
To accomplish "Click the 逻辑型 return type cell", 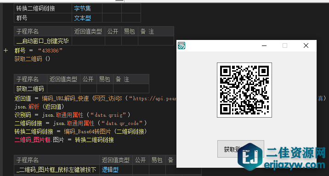I will (116, 170).
